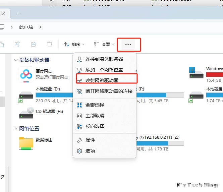This screenshot has width=223, height=192.
Task: Click 此电脑 in the address breadcrumb
Action: click(26, 27)
